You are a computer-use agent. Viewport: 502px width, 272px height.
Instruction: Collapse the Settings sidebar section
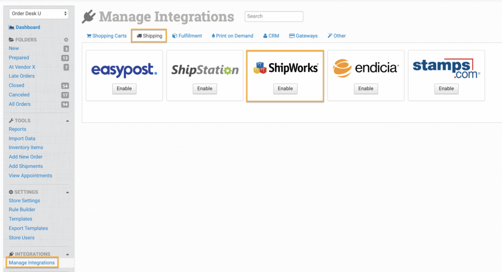67,192
